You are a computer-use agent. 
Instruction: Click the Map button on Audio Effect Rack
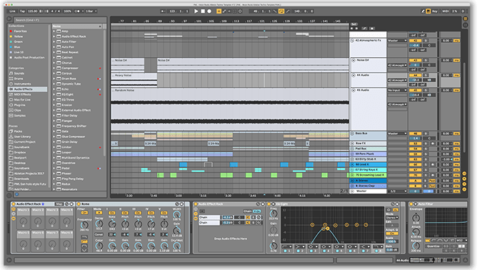59,204
